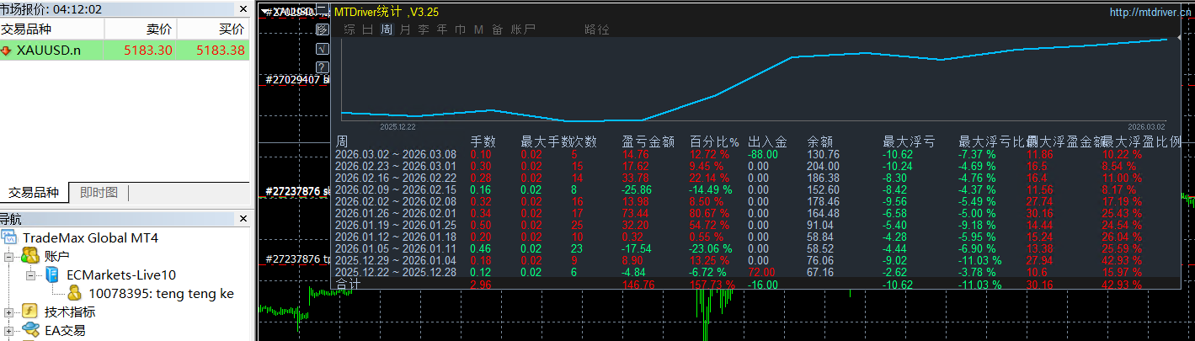The width and height of the screenshot is (1195, 341).
Task: Collapse the ECMarkets-Live10 tree node
Action: 32,274
